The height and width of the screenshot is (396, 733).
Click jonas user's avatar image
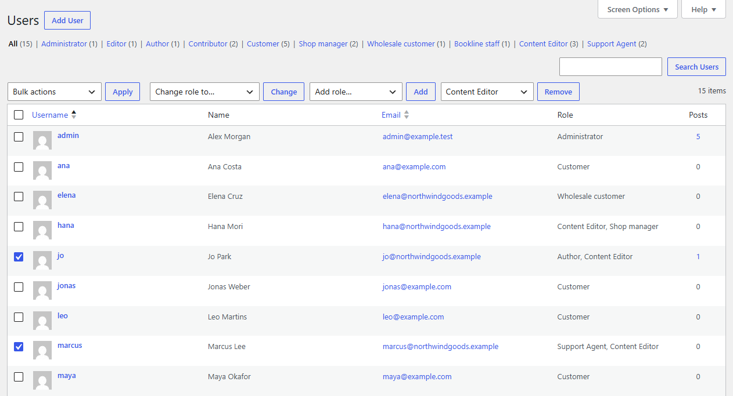42,290
